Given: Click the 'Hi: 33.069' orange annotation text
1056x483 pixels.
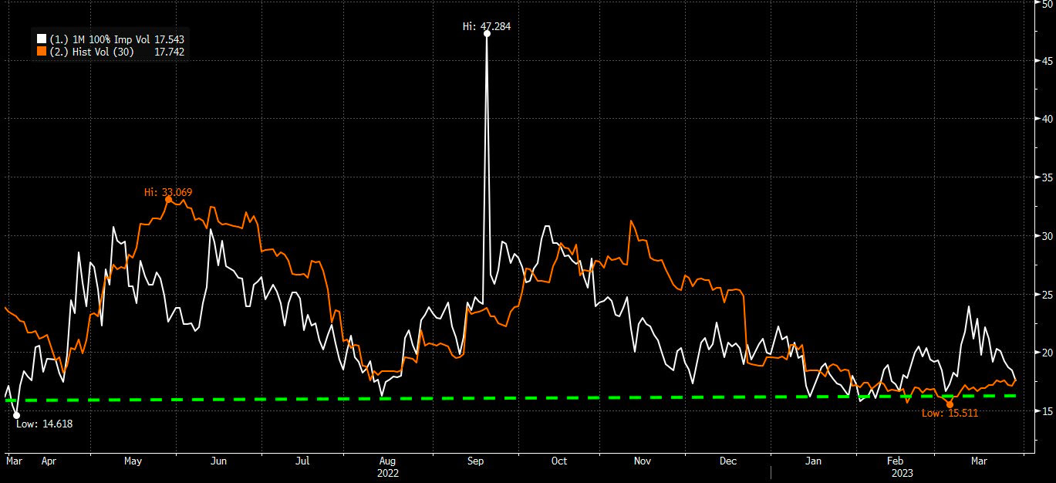Looking at the screenshot, I should coord(167,191).
